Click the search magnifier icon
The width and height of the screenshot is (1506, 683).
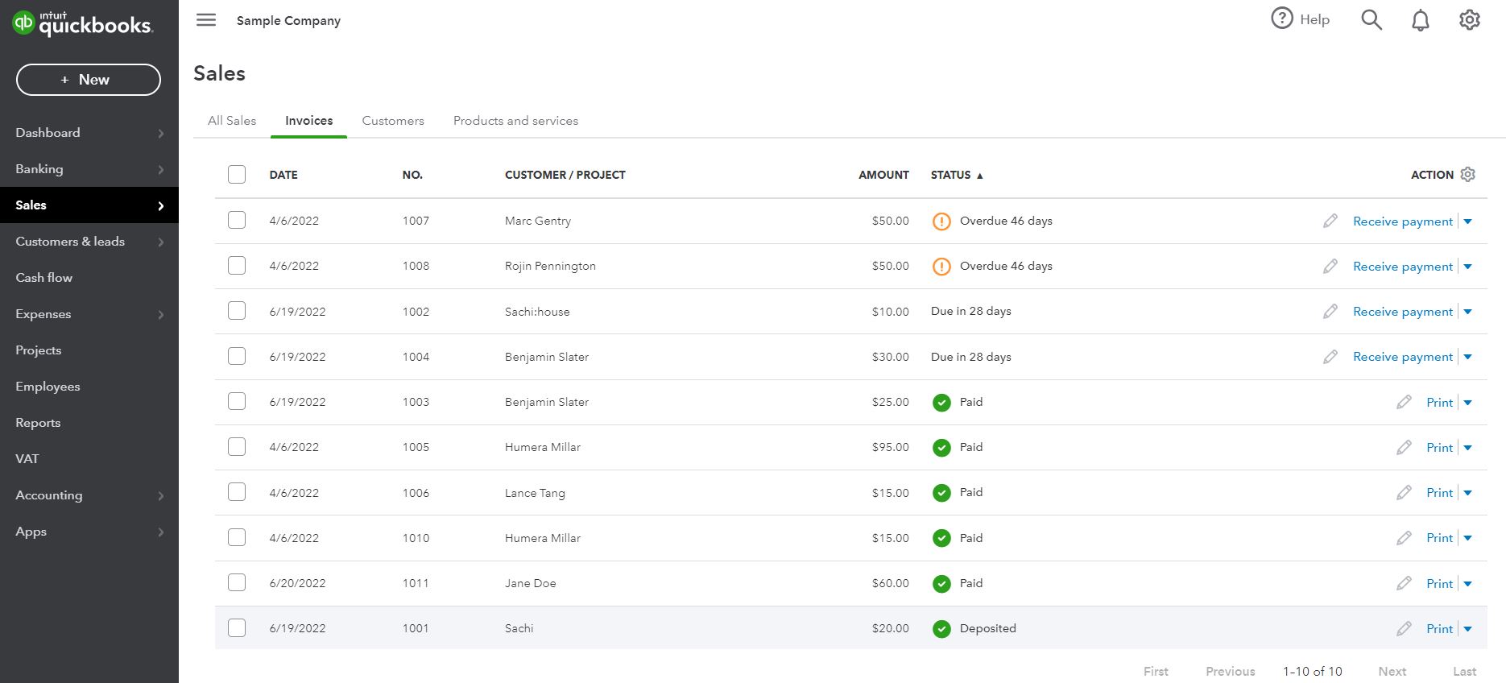(x=1372, y=20)
